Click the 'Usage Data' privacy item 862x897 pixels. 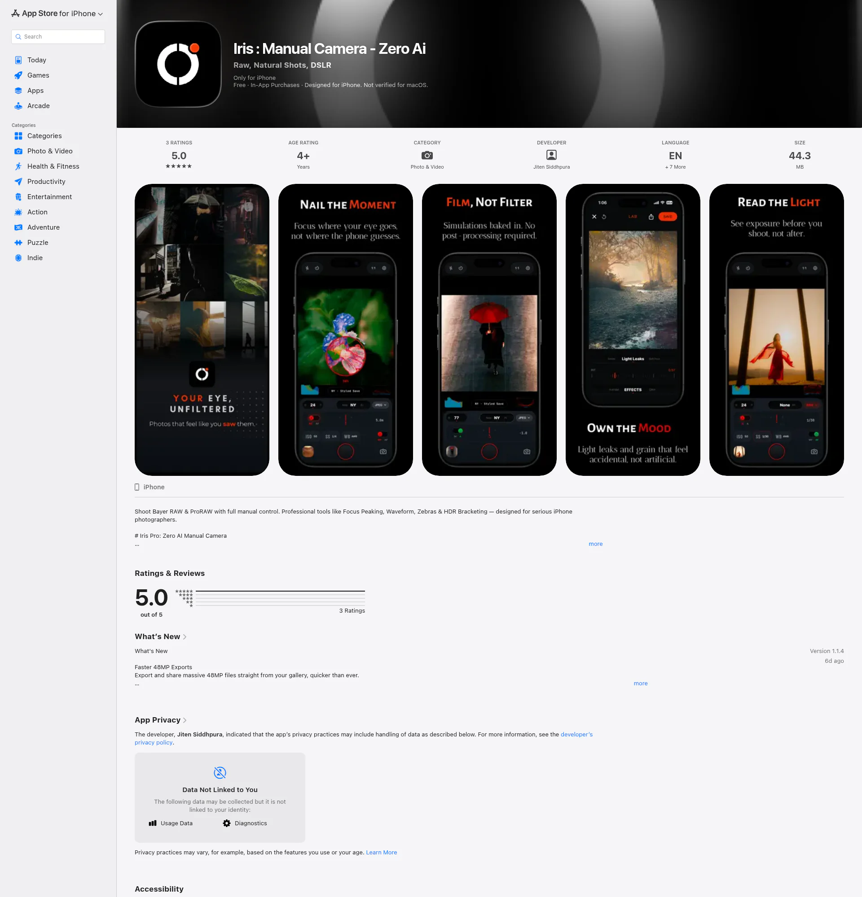pos(171,823)
